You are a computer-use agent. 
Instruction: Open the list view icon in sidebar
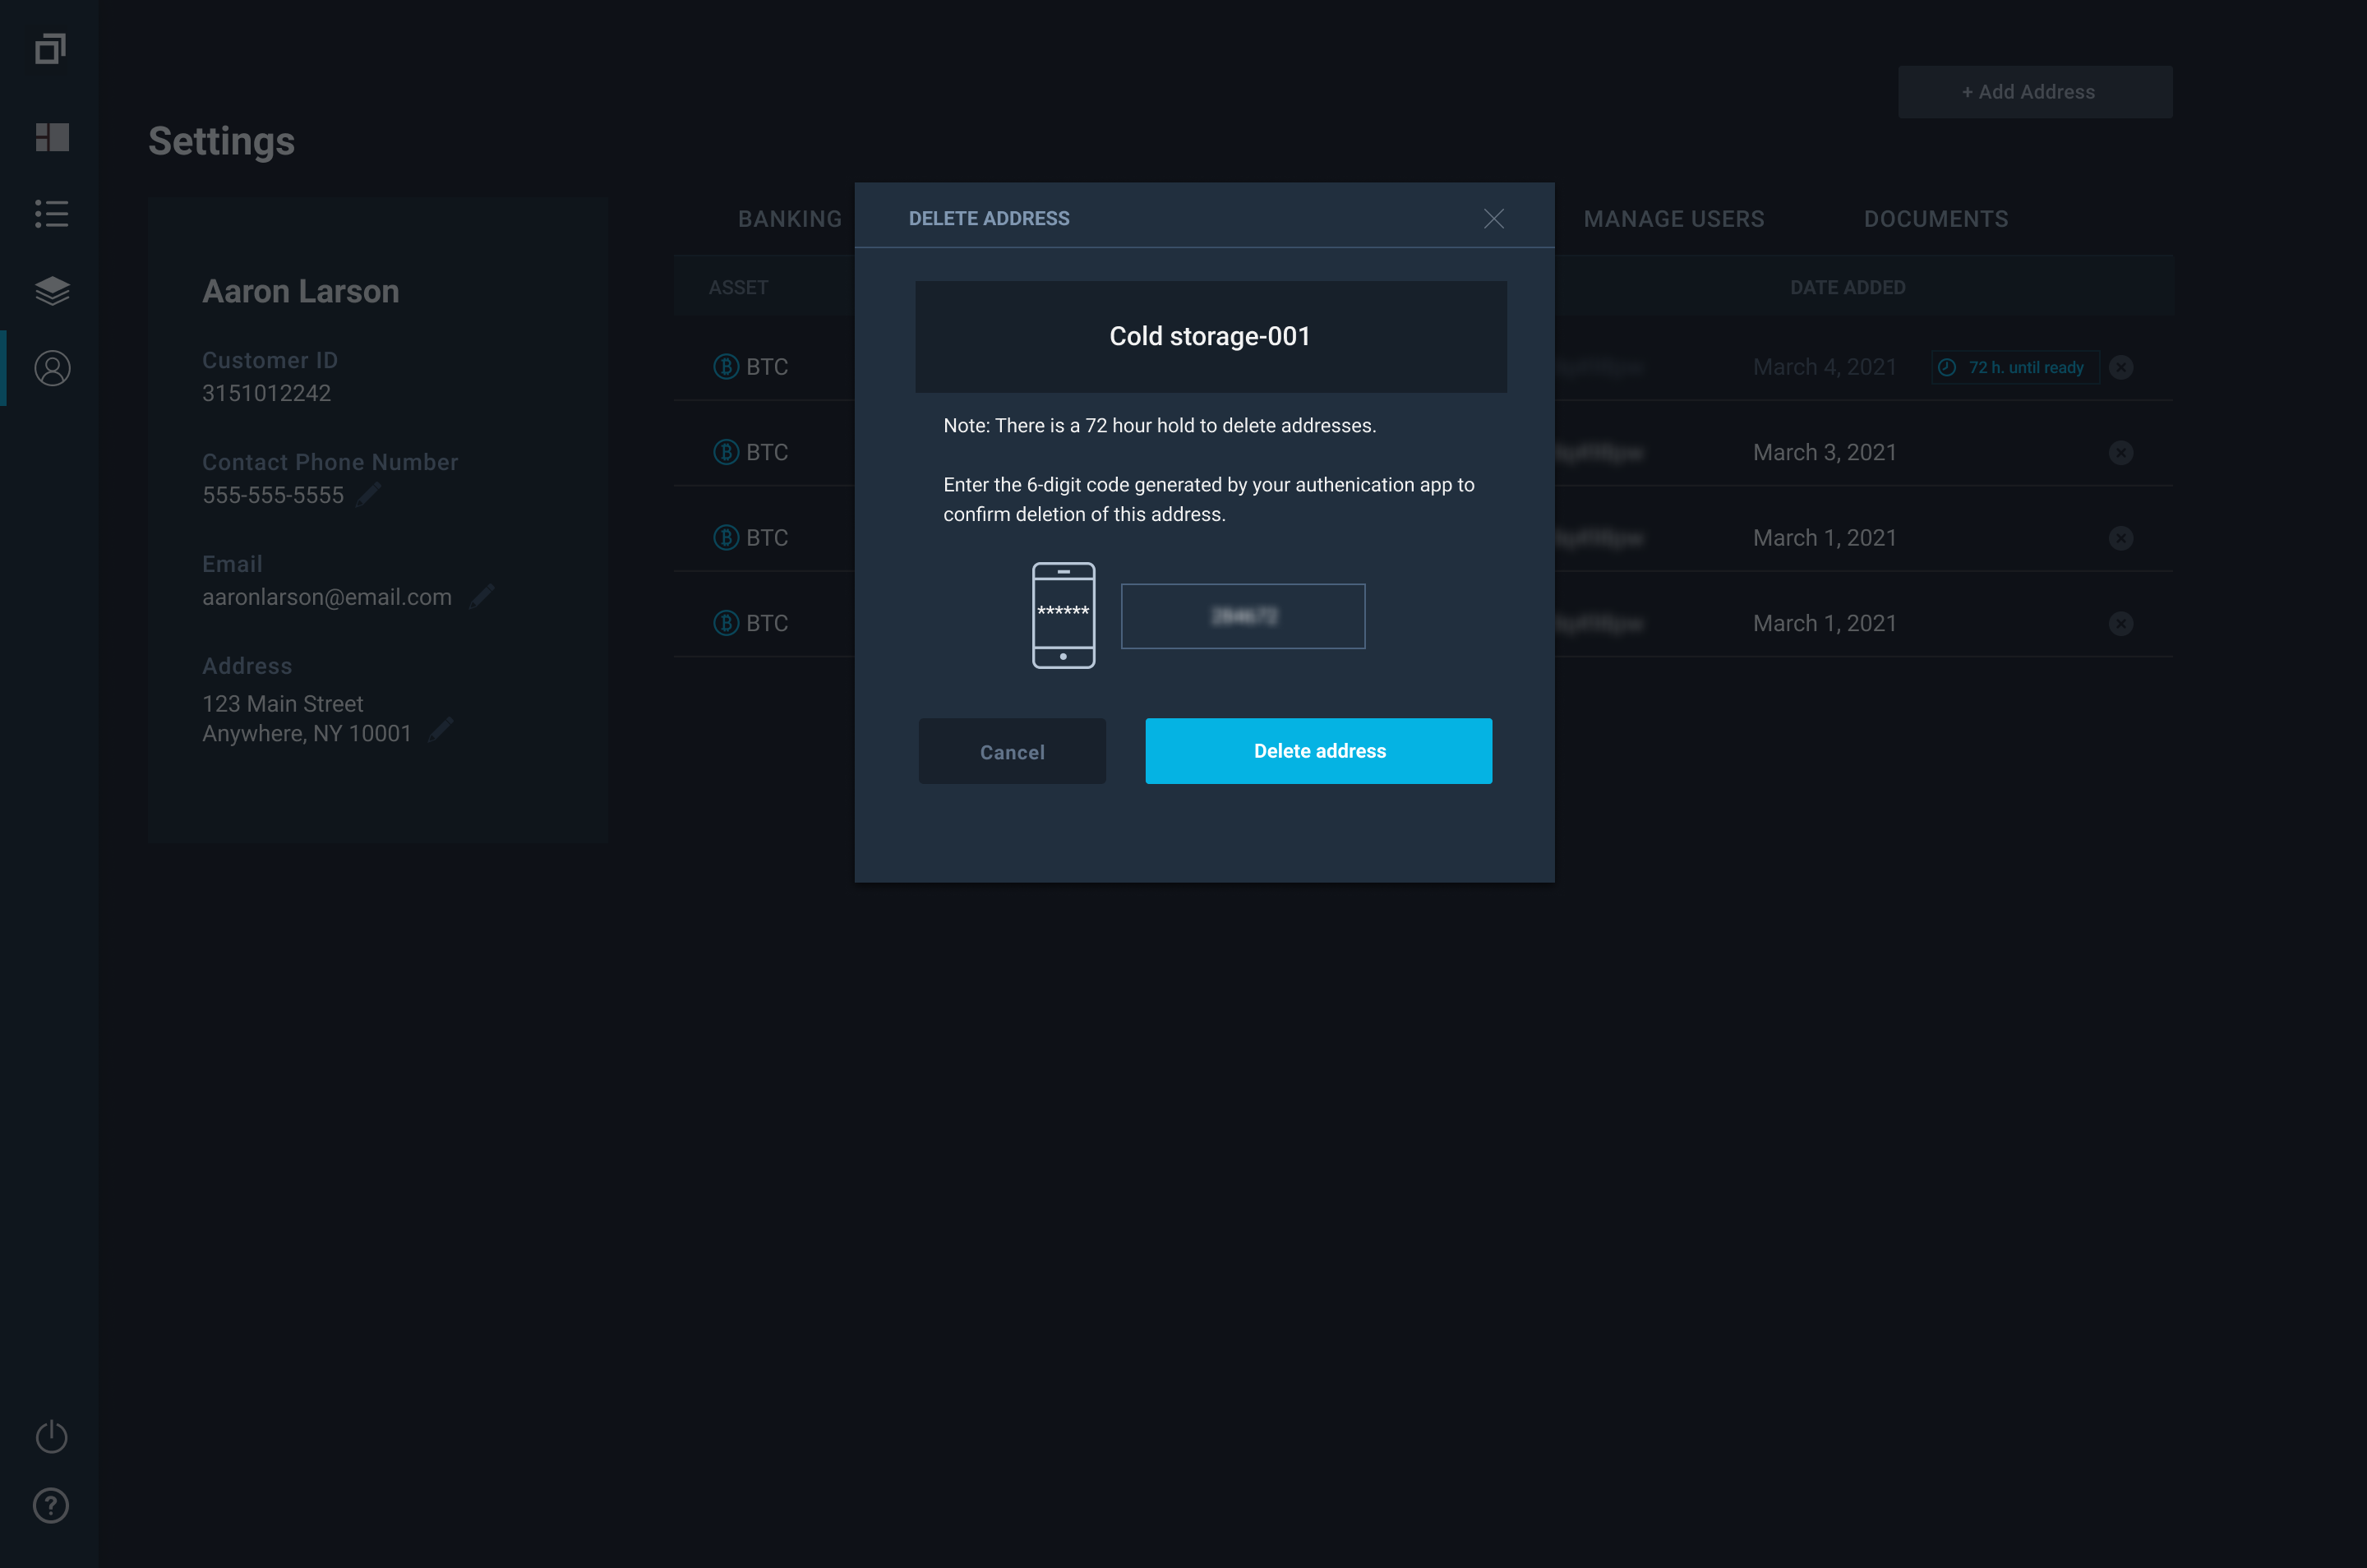click(x=52, y=213)
